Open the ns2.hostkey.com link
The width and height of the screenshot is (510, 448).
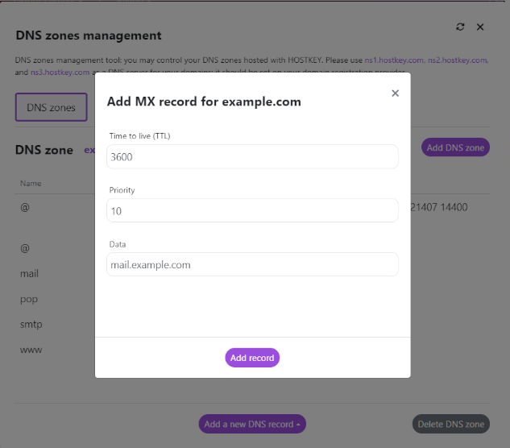[458, 60]
